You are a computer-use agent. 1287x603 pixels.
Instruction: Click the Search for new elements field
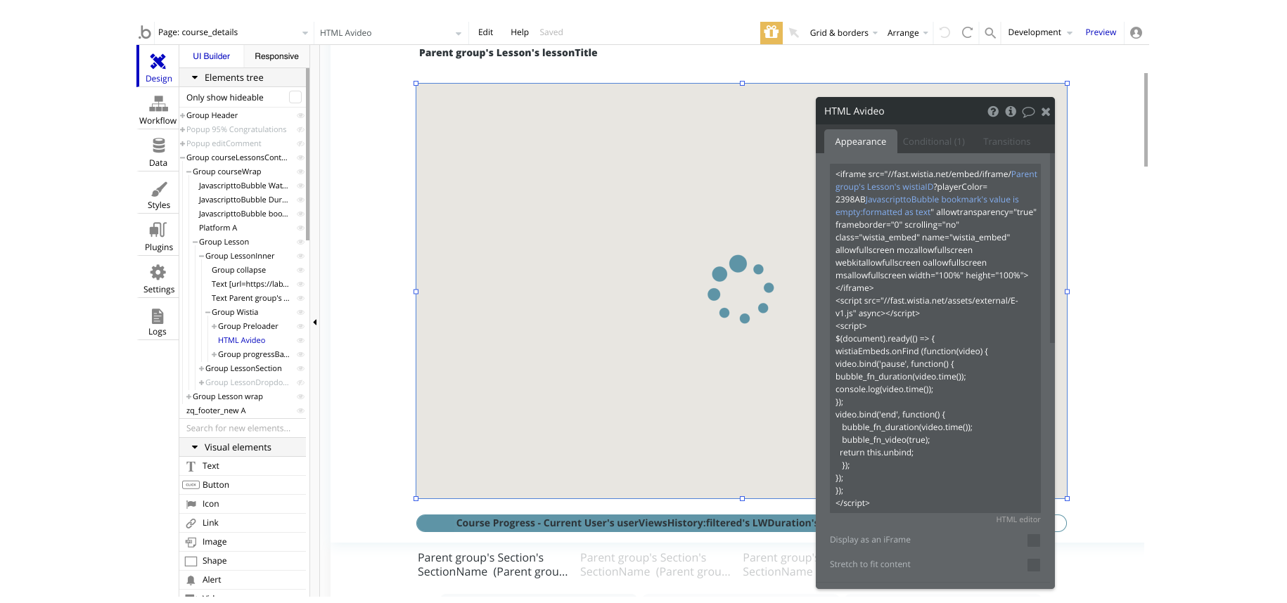(243, 428)
